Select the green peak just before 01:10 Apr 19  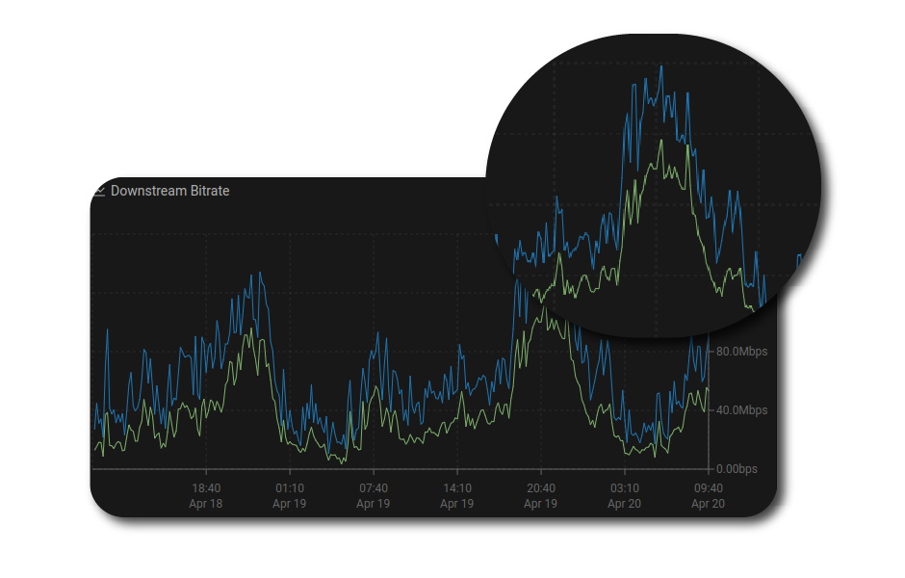[252, 329]
